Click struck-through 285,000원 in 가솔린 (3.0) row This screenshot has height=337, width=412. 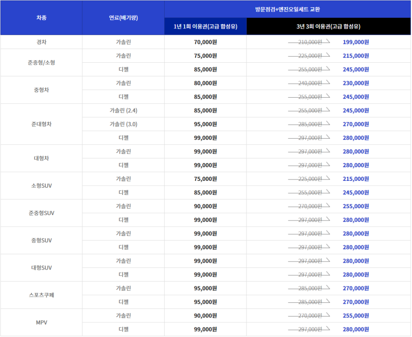click(310, 124)
